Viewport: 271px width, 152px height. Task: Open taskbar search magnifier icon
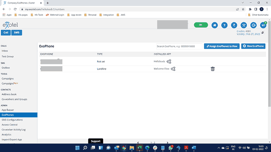[85, 148]
